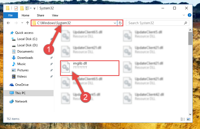Select OneDrive in the sidebar
Image resolution: width=200 pixels, height=129 pixels.
(x=22, y=85)
